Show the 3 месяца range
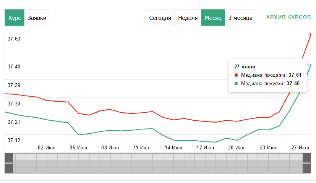The width and height of the screenshot is (316, 183). point(240,18)
